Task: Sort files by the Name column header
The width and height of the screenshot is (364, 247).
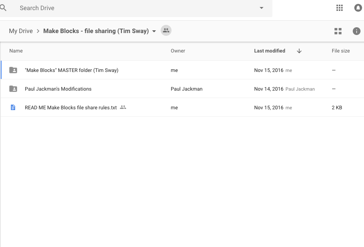Action: pyautogui.click(x=16, y=51)
